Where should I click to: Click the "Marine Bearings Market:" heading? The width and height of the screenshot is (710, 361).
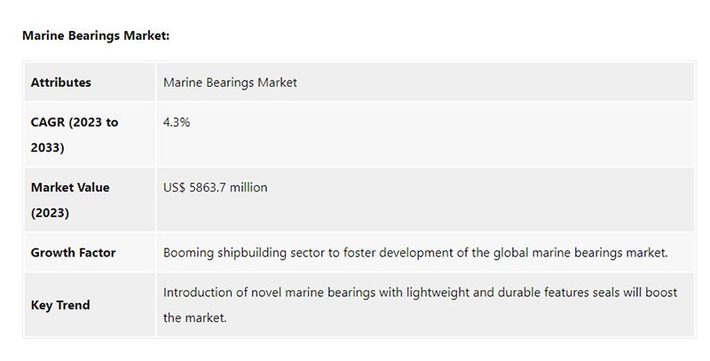95,35
